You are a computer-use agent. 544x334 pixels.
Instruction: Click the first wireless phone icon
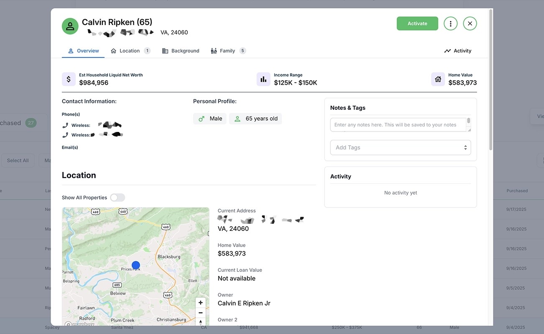65,125
